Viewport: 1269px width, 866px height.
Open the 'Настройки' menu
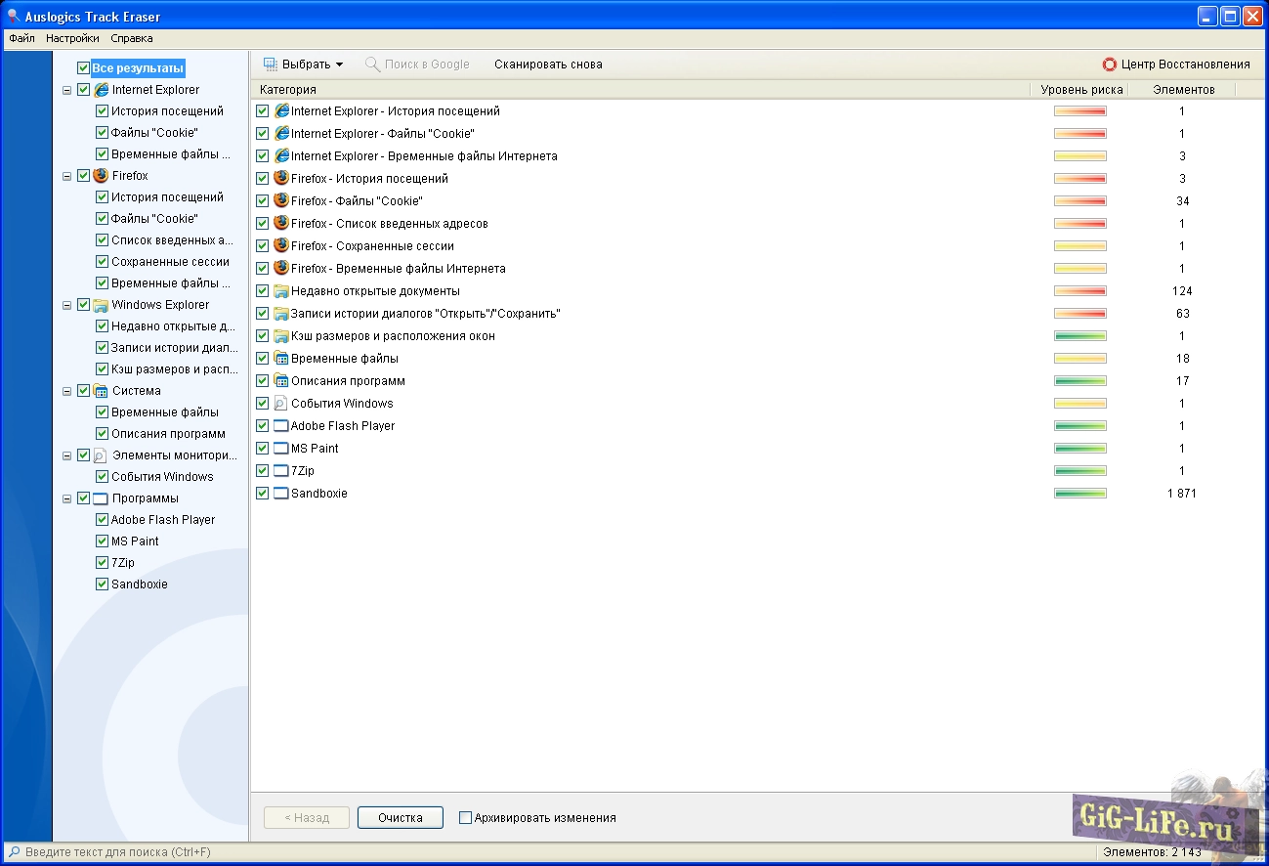[x=72, y=39]
